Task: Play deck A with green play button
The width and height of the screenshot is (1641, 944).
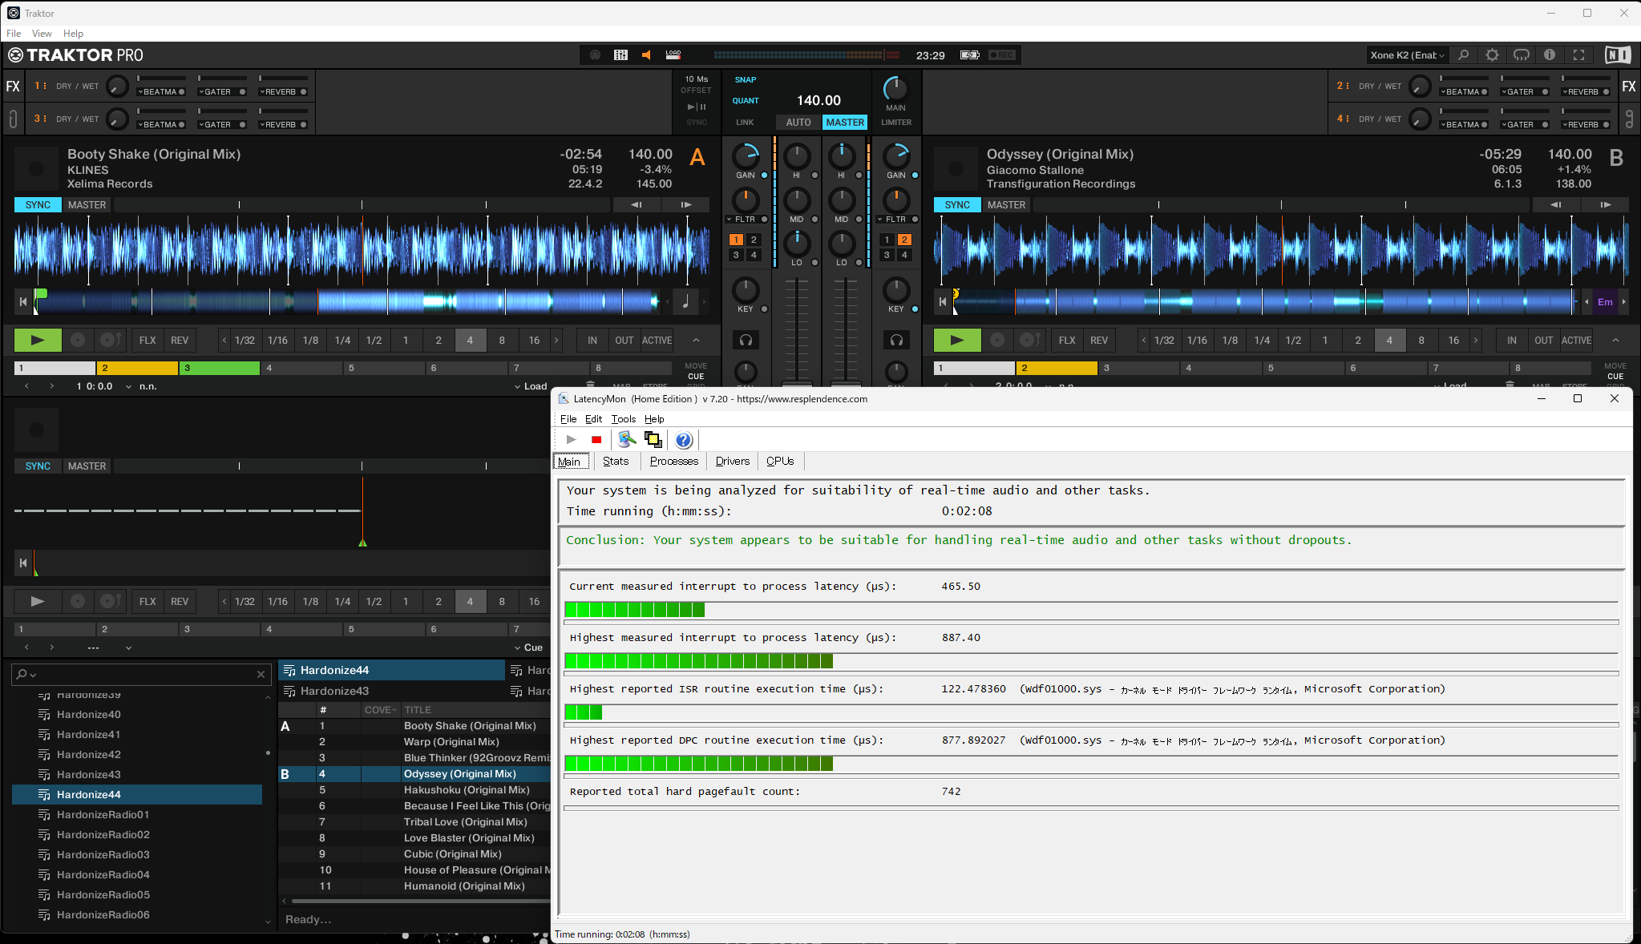Action: (x=38, y=341)
